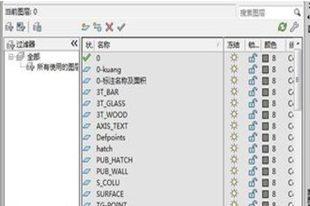This screenshot has height=206, width=310.
Task: Refresh the layer list with green arrows
Action: (x=282, y=27)
